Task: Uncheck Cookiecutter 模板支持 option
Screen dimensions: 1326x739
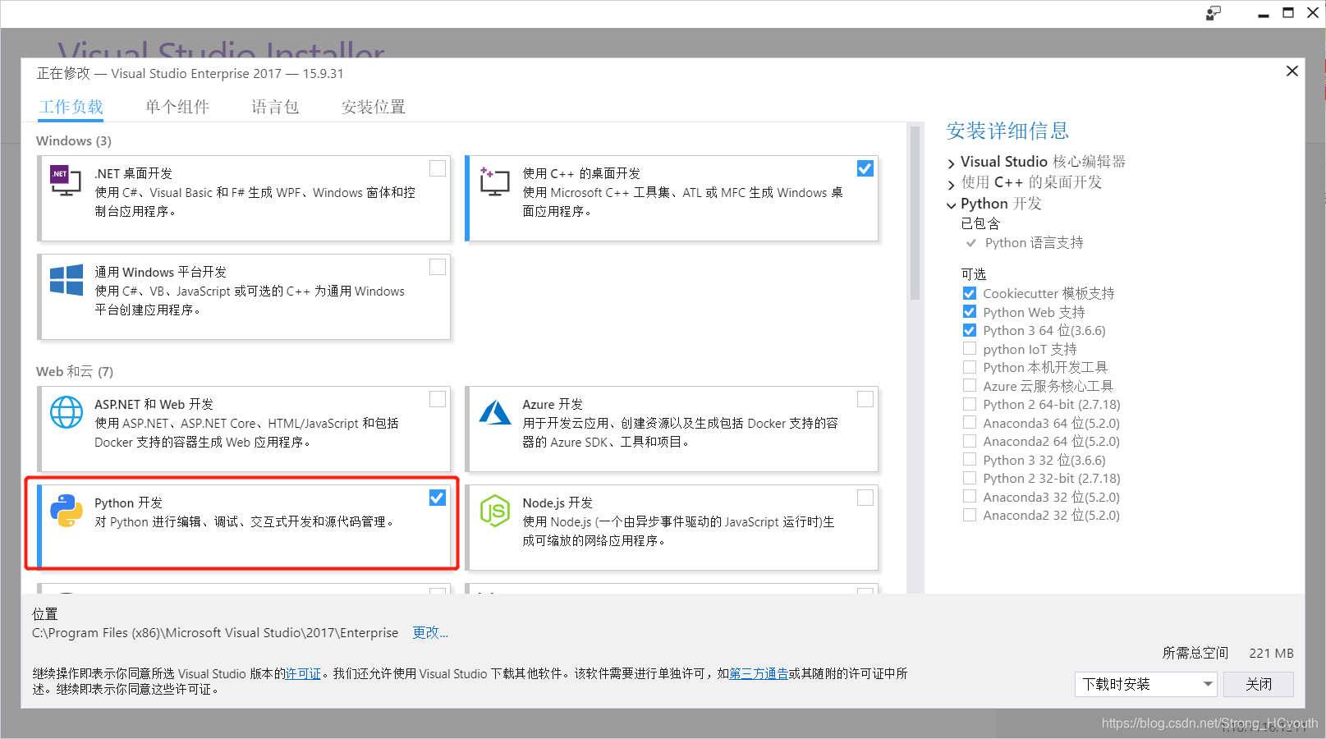Action: [970, 293]
